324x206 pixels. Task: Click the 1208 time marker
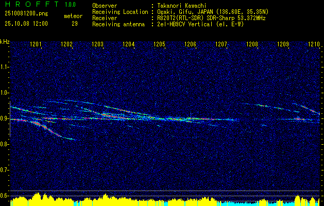252,44
